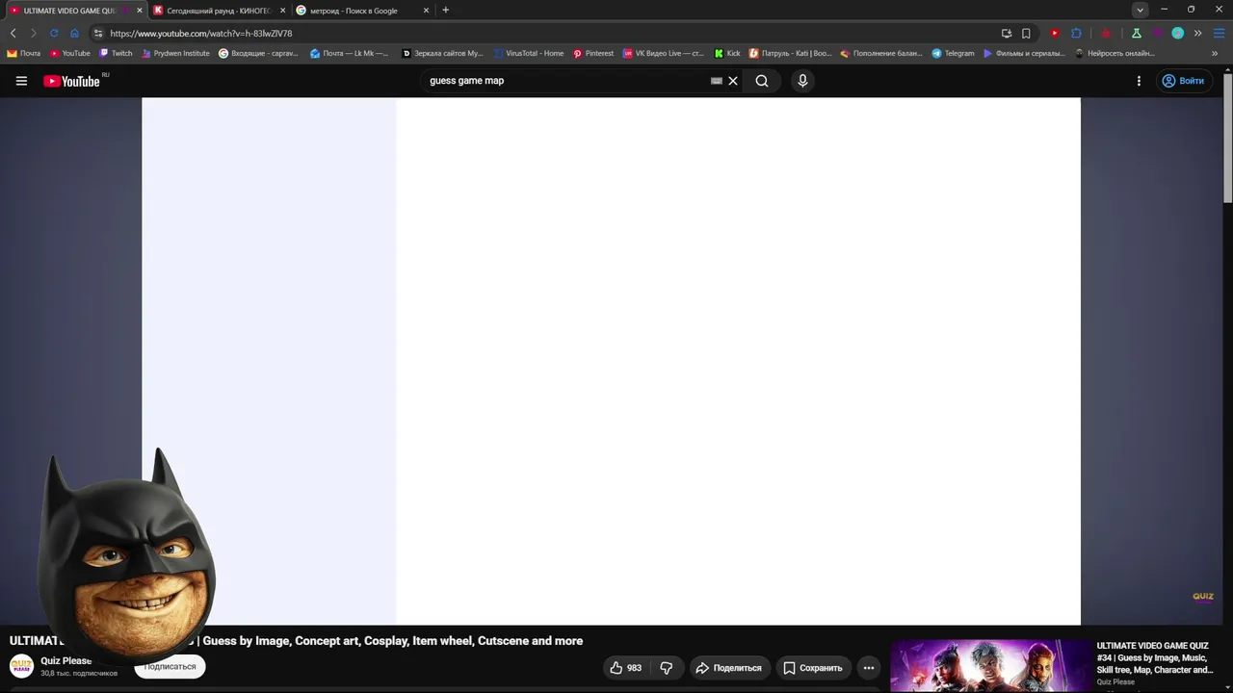Open the red YouTube extension icon
Image resolution: width=1233 pixels, height=693 pixels.
[1055, 33]
